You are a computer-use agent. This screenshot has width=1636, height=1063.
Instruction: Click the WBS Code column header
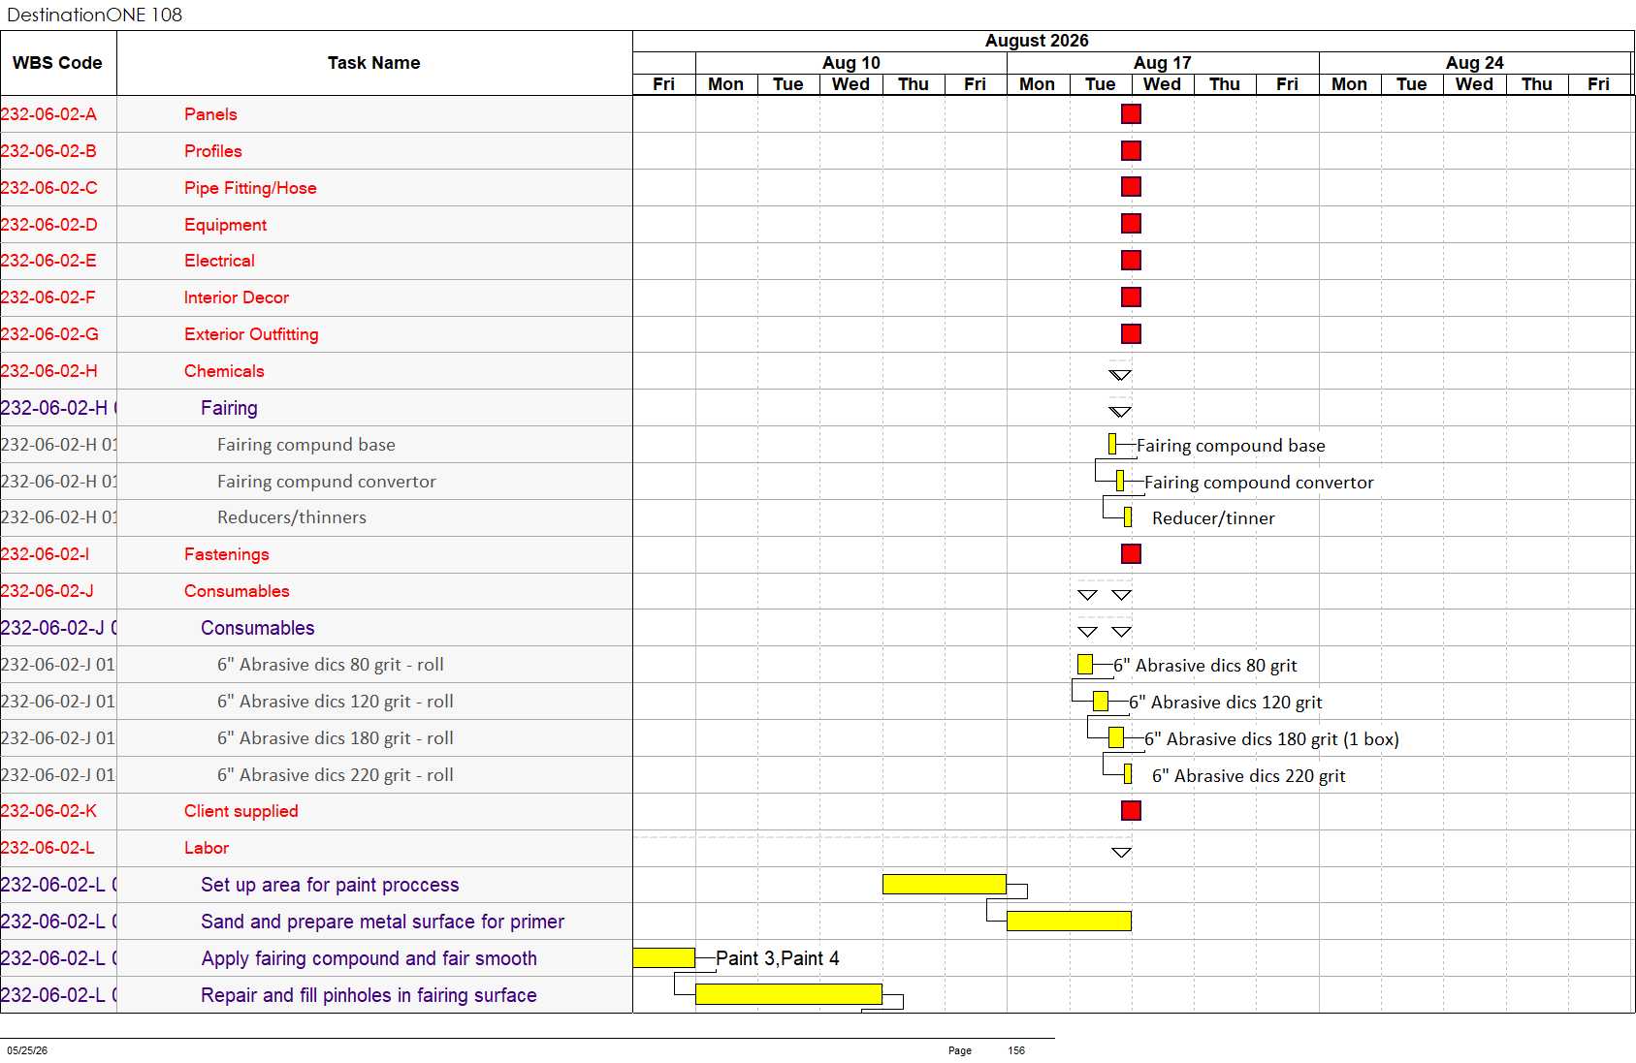point(58,63)
